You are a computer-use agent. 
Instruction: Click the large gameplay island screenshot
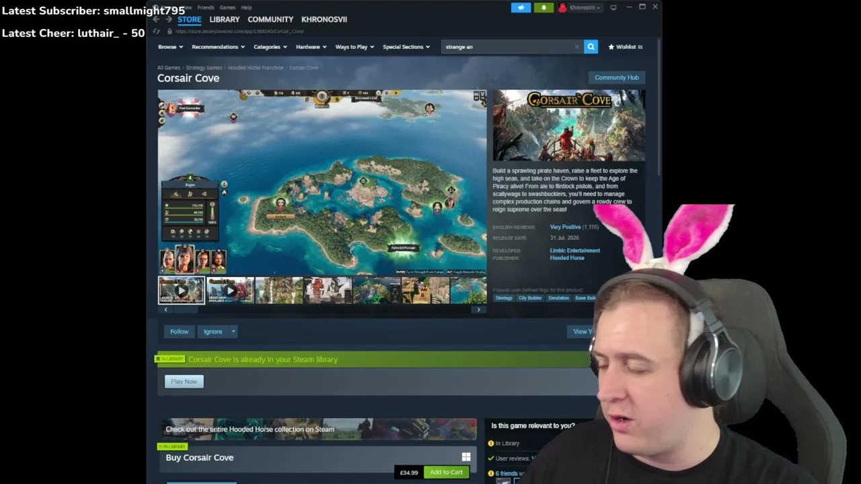point(322,182)
